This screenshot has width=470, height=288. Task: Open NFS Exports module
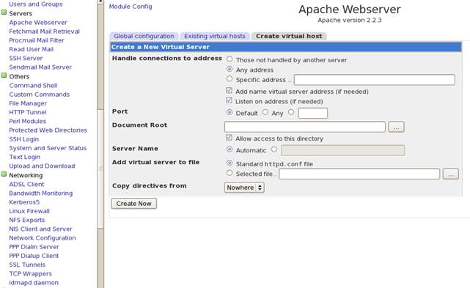(27, 221)
